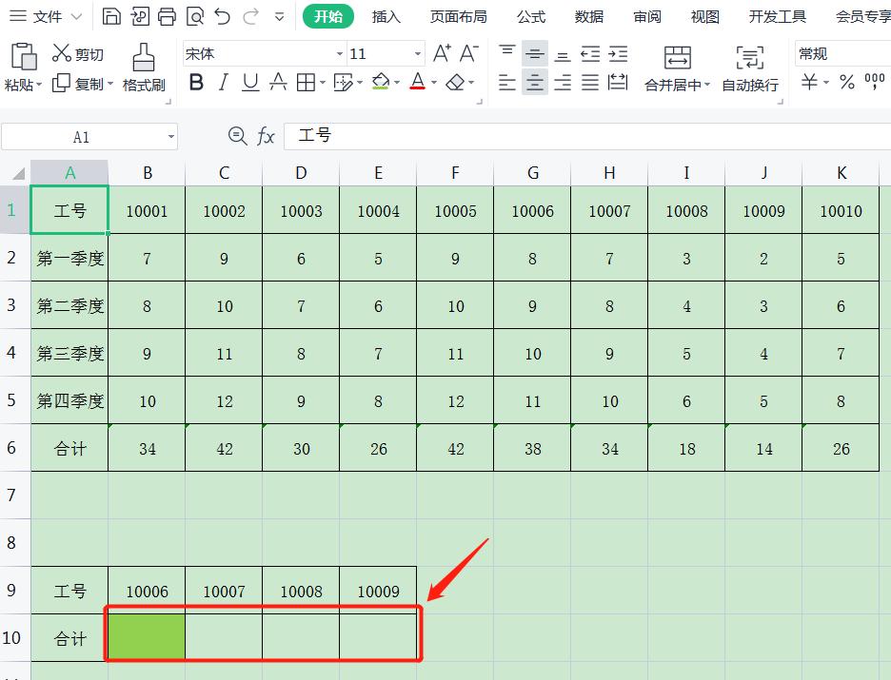This screenshot has width=891, height=680.
Task: Click the undo icon in quick access bar
Action: tap(223, 15)
